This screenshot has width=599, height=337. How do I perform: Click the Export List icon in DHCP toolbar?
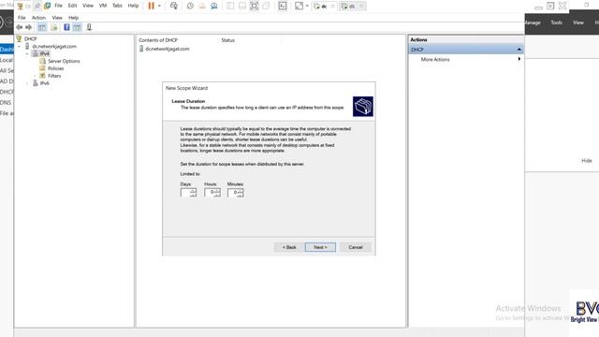(54, 27)
